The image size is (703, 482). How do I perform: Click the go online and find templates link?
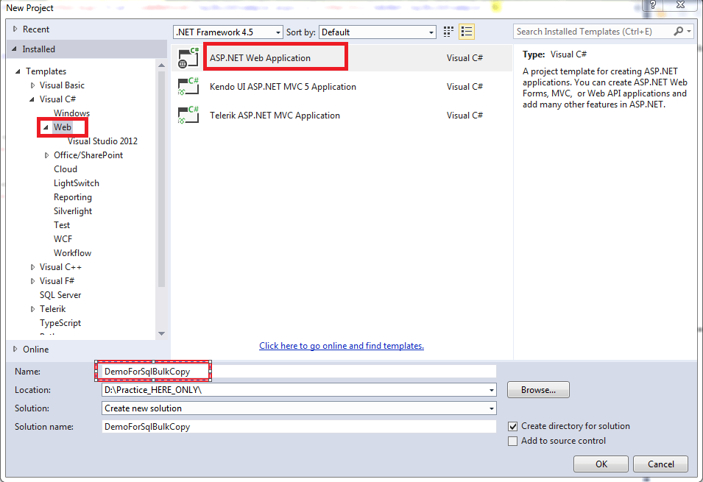click(341, 346)
